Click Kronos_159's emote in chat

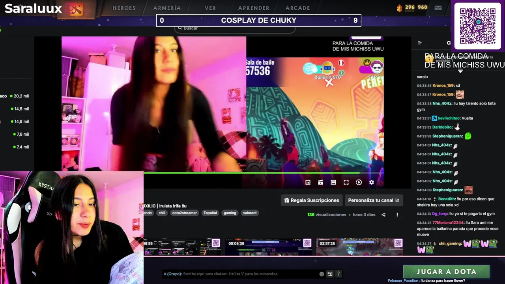pyautogui.click(x=460, y=94)
